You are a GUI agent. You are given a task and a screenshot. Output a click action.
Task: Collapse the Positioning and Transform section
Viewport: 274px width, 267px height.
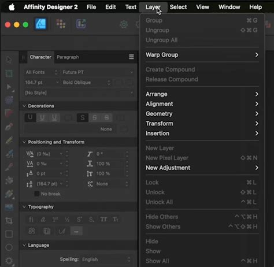[24, 142]
